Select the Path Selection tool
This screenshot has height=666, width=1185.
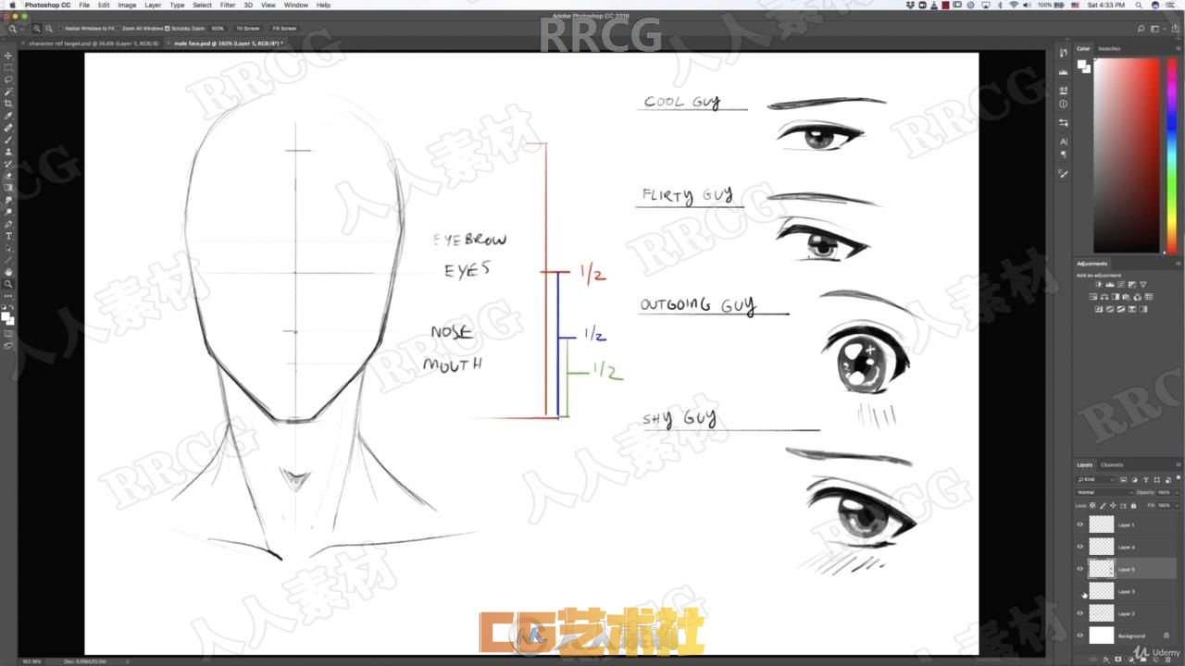(x=9, y=248)
